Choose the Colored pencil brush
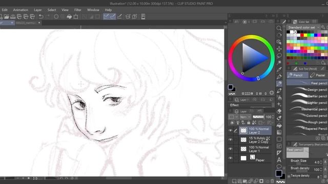This screenshot has width=328, height=184. pos(307,116)
